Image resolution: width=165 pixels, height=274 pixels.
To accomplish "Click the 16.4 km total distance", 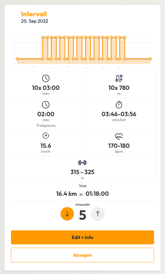I will 66,194.
